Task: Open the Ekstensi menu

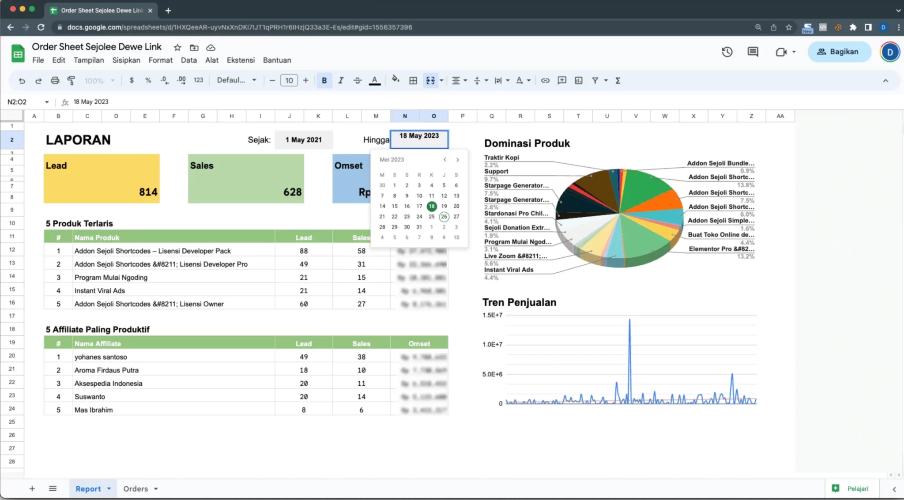Action: 241,60
